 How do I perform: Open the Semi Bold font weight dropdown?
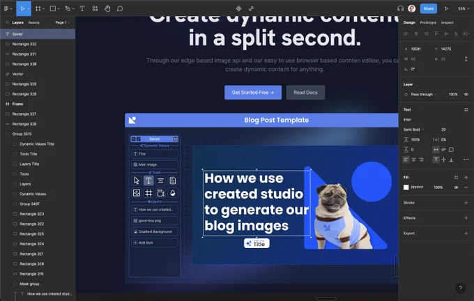pos(413,130)
